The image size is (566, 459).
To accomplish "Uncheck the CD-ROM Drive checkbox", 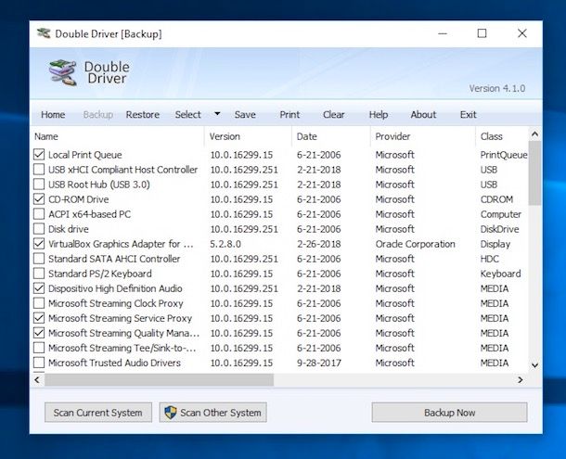I will point(39,199).
